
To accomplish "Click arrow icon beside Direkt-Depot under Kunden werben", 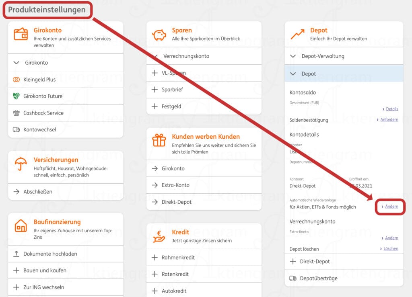I will tap(155, 202).
